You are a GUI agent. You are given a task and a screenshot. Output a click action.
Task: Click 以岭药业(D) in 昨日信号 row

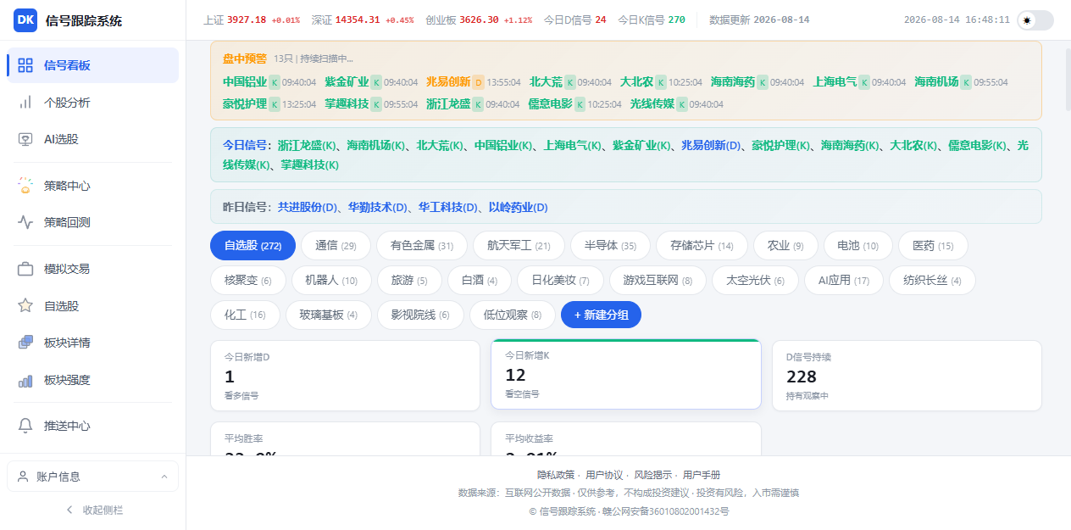click(519, 207)
